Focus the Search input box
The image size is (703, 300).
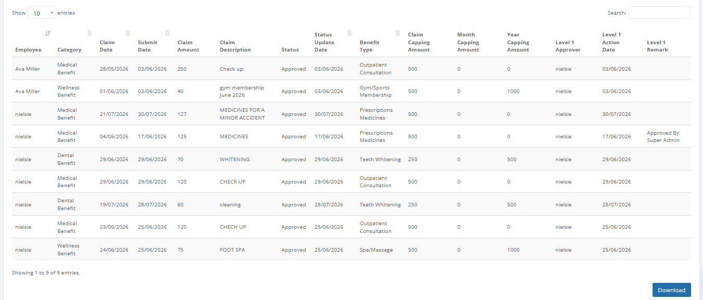[659, 12]
